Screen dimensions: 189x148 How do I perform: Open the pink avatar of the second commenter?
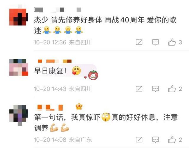click(19, 67)
